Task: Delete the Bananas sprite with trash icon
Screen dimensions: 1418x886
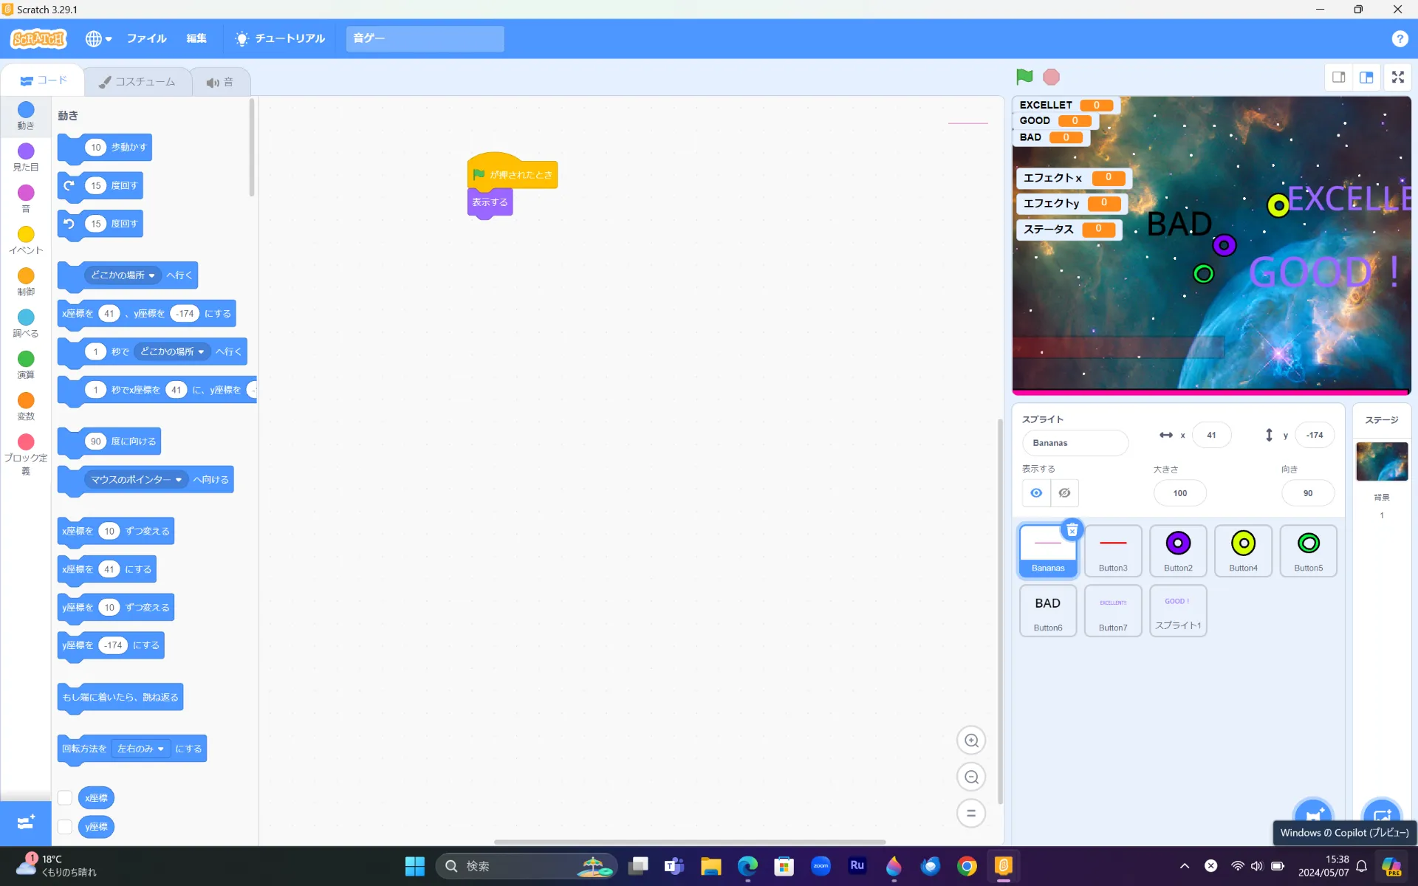Action: [1072, 529]
